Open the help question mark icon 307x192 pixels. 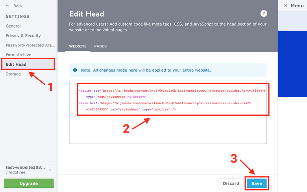coord(264,13)
